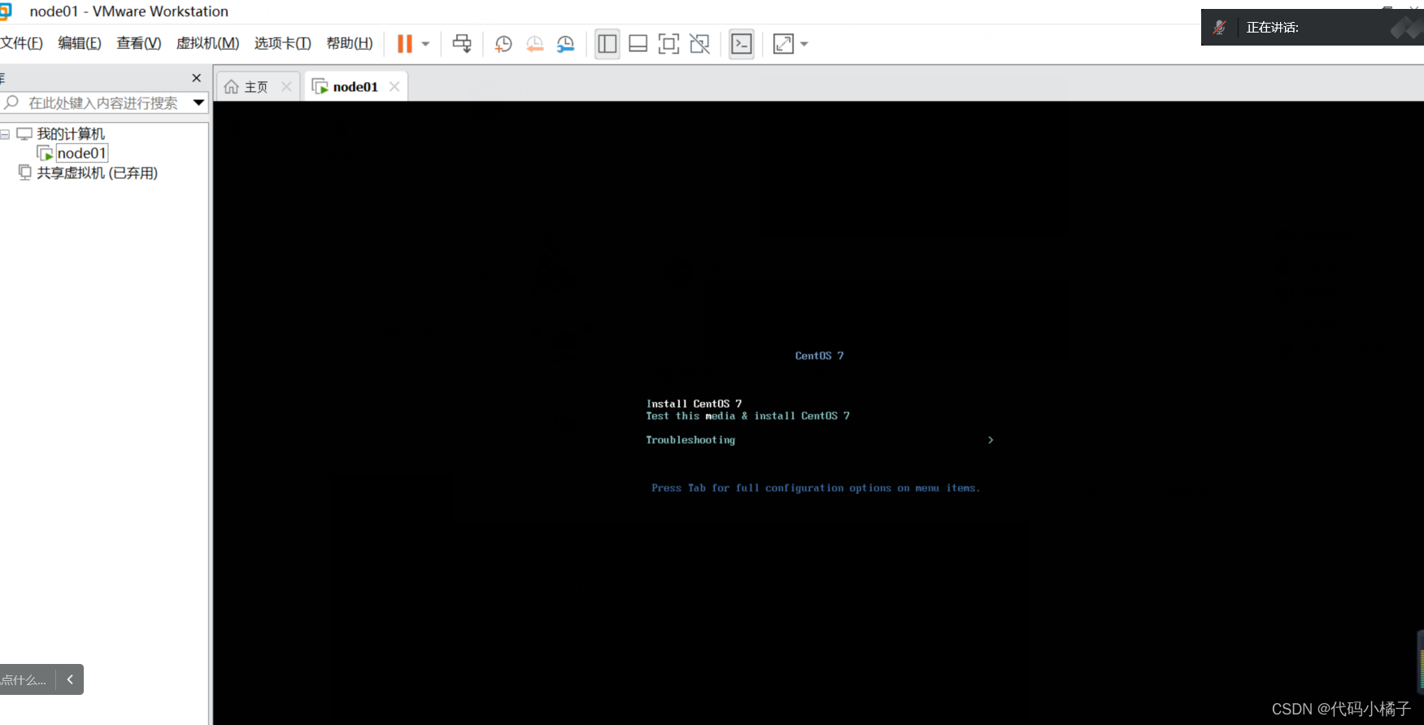Revert virtual machine to previous snapshot
This screenshot has width=1424, height=725.
click(x=534, y=44)
